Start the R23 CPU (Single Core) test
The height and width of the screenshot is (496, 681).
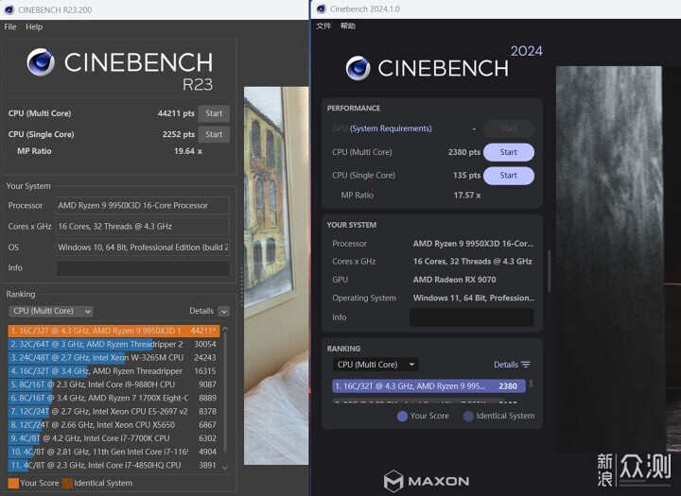click(x=214, y=134)
